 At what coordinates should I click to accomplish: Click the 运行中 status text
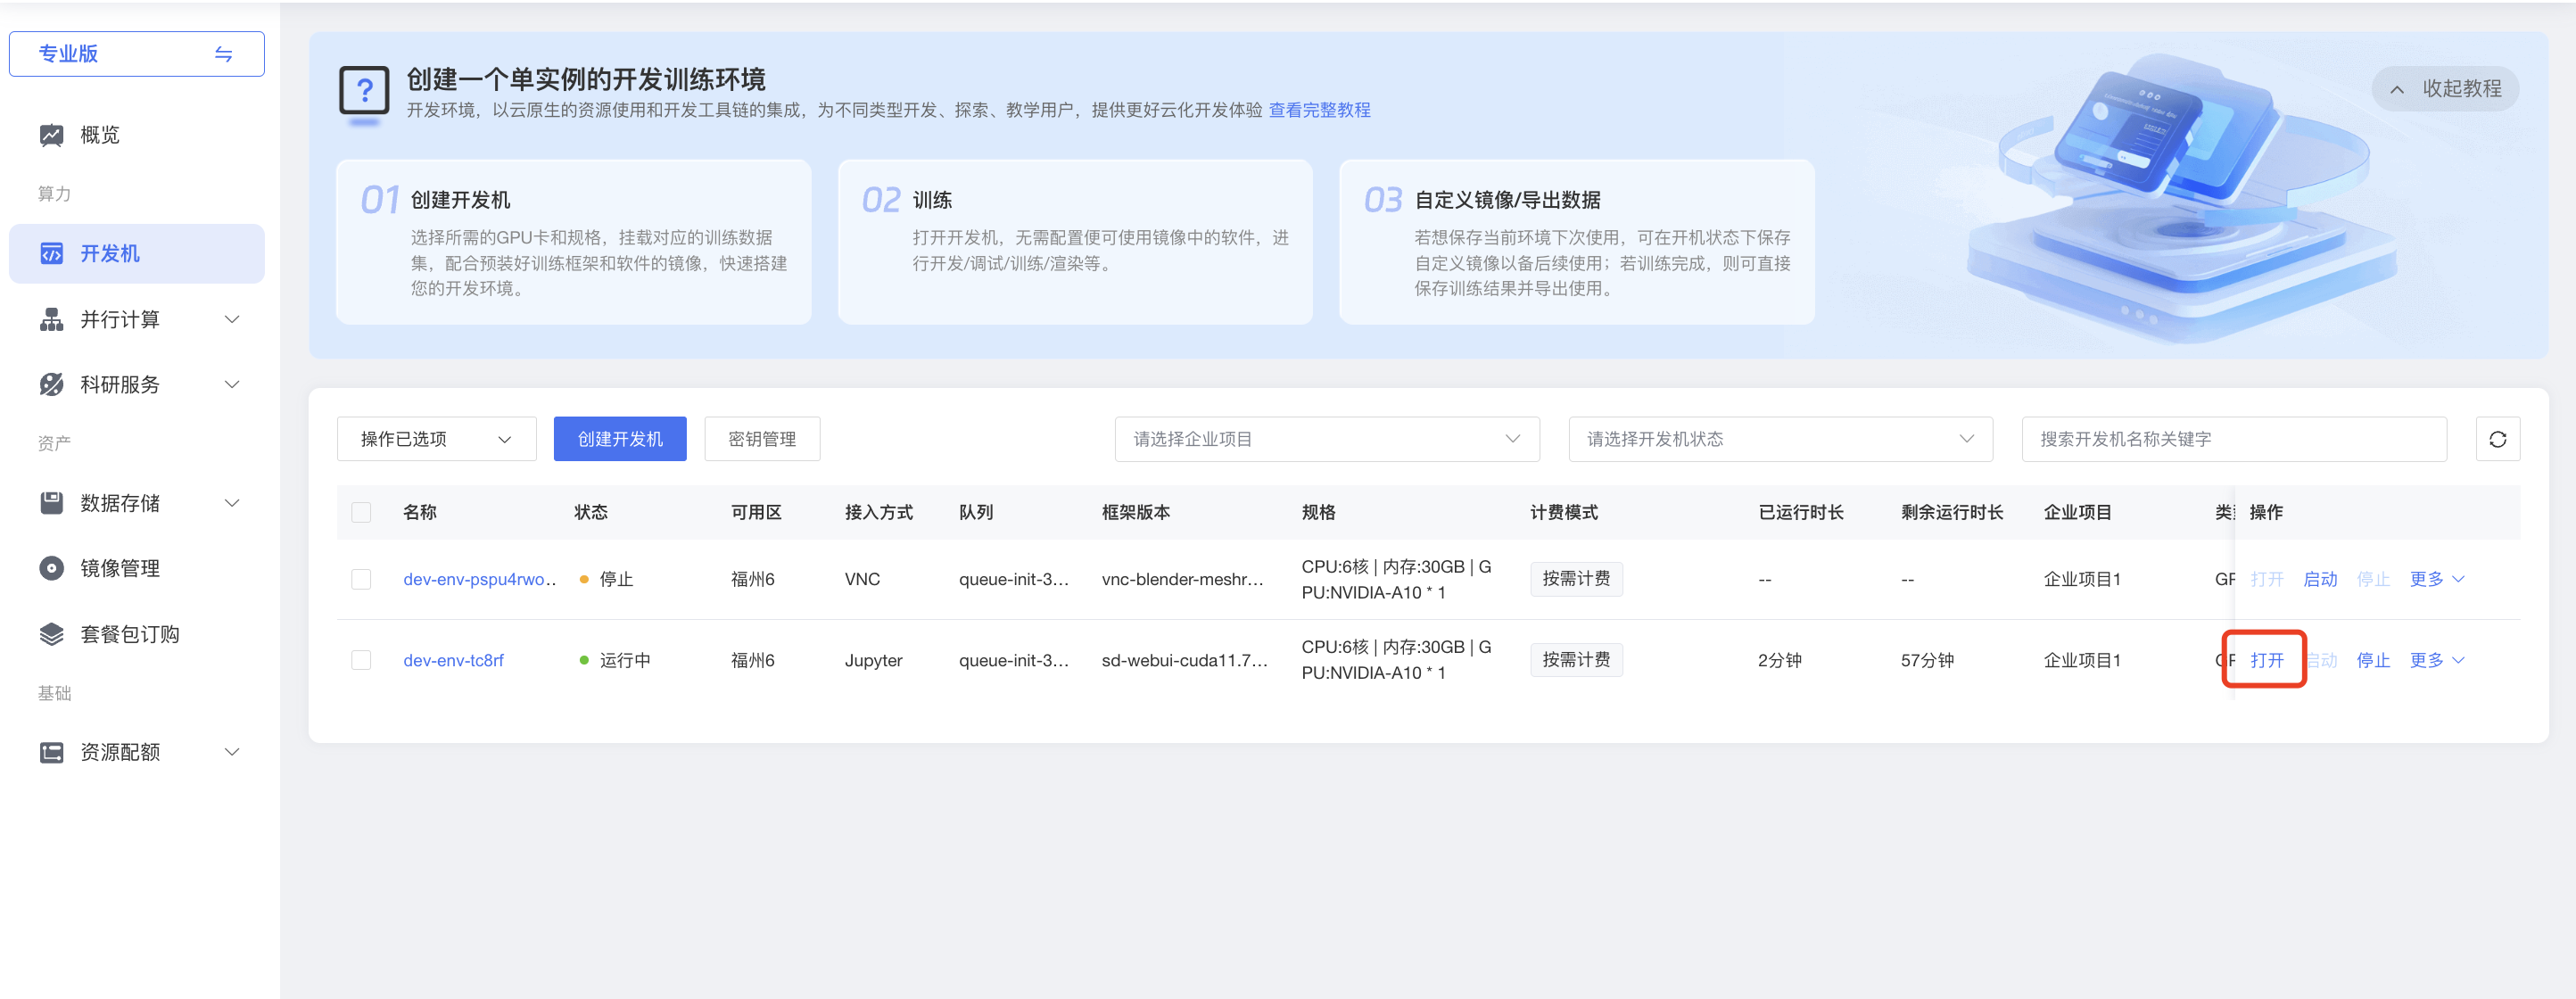[625, 660]
